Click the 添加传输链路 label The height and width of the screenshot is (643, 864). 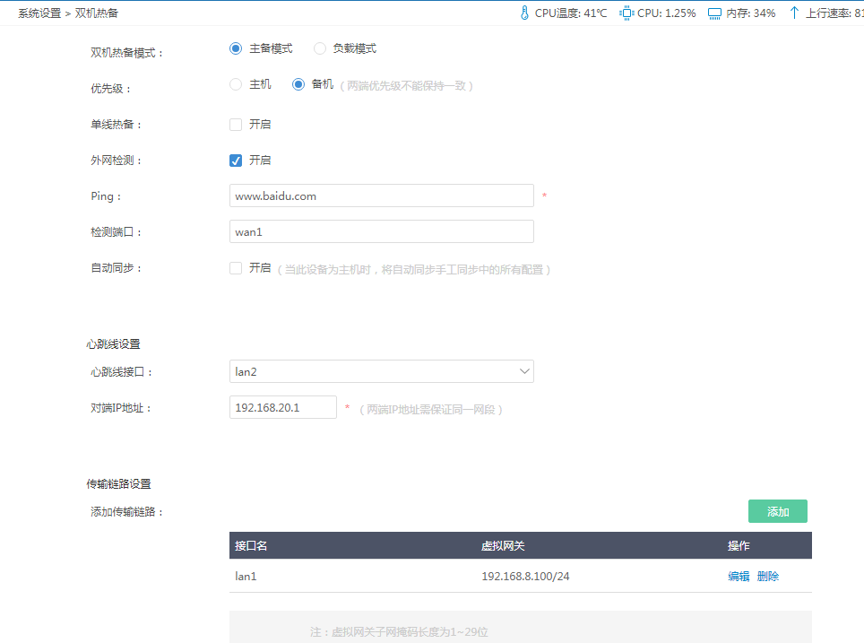tap(126, 512)
